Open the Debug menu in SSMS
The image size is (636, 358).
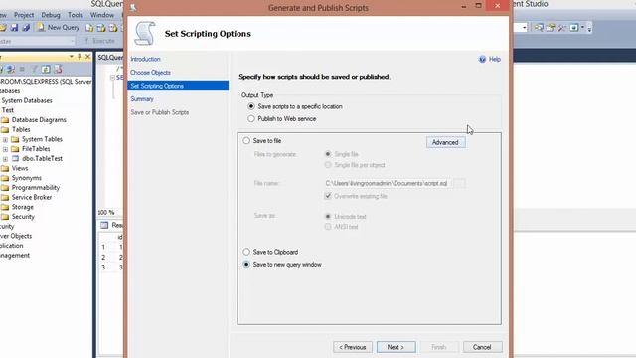(51, 15)
